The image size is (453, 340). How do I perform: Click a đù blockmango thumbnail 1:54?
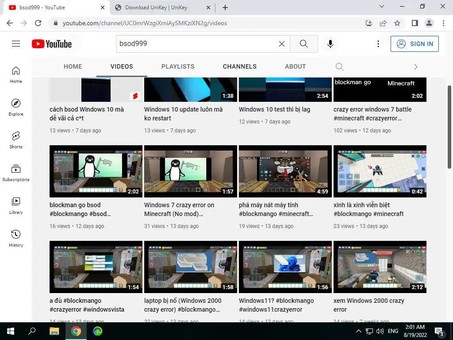(96, 267)
